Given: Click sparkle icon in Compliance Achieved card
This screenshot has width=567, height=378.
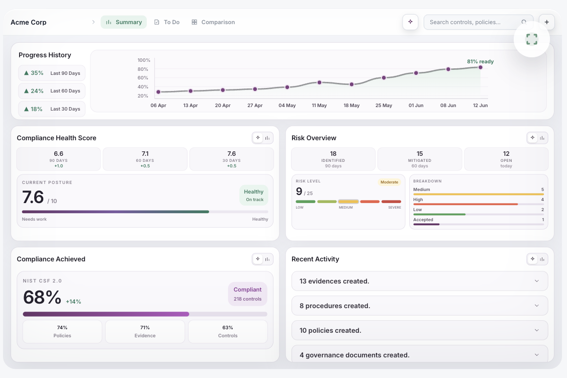Looking at the screenshot, I should pos(258,259).
